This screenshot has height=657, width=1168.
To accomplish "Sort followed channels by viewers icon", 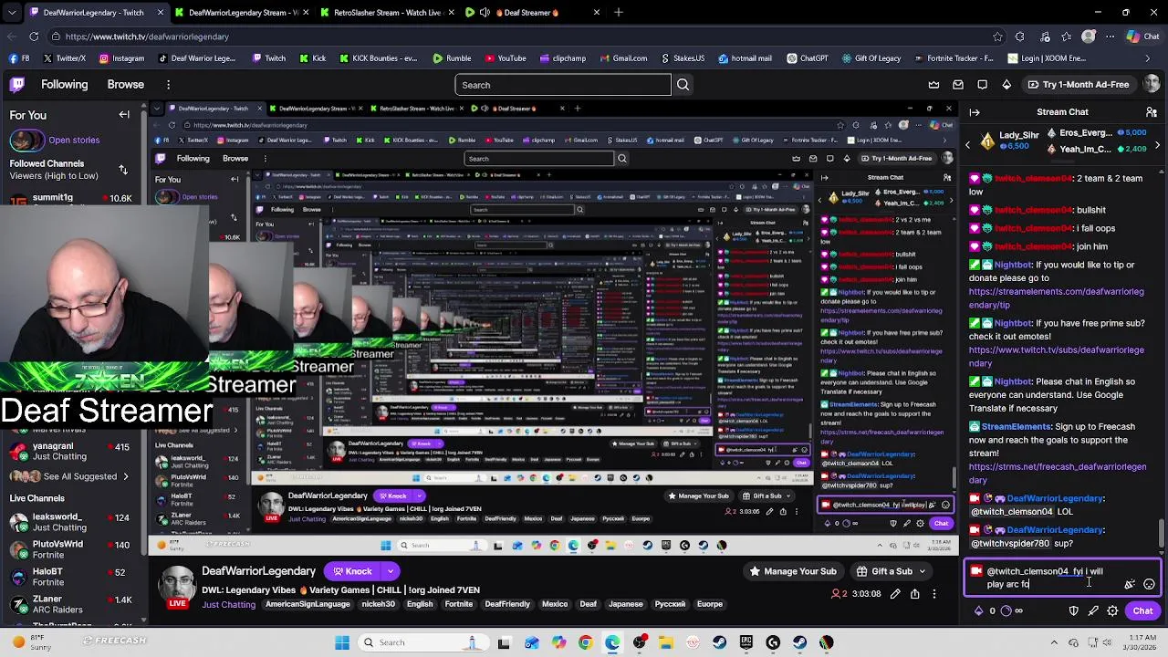I will pyautogui.click(x=123, y=170).
